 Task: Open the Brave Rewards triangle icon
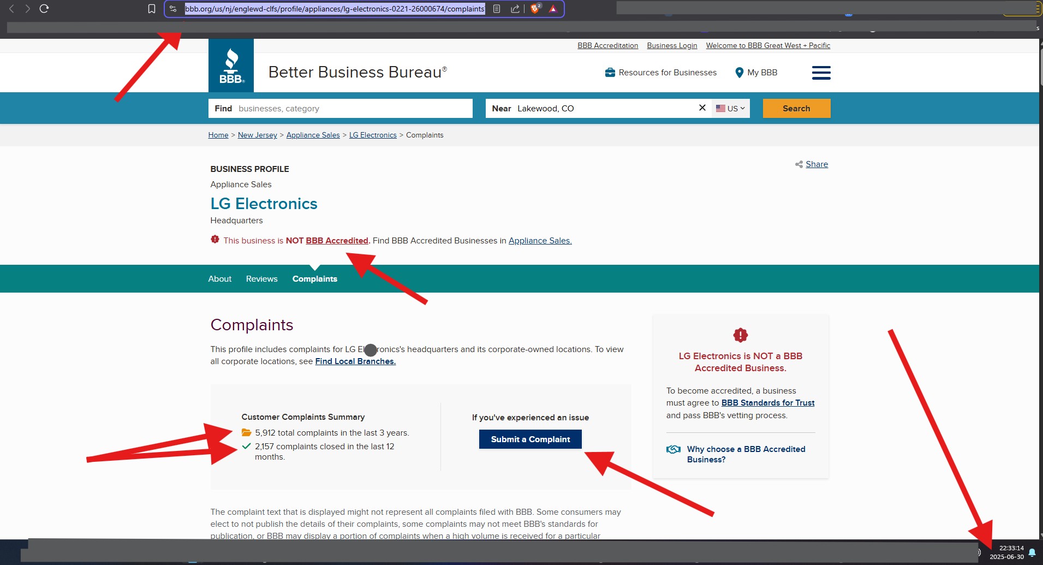tap(553, 9)
